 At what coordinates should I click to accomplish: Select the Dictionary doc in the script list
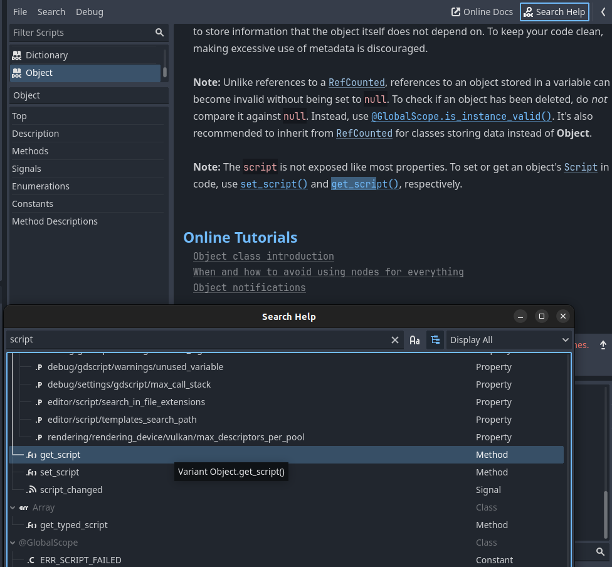[46, 55]
